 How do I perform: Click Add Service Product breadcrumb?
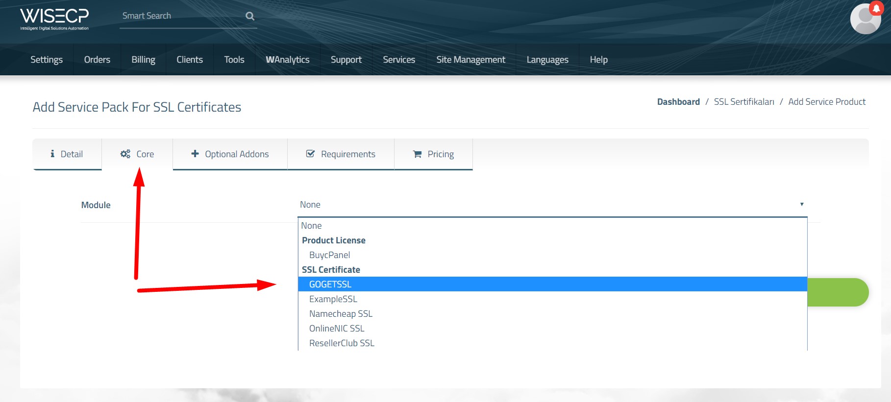coord(827,102)
